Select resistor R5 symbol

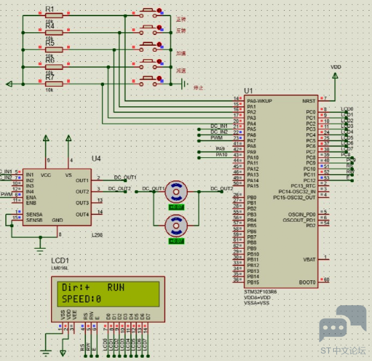(54, 50)
